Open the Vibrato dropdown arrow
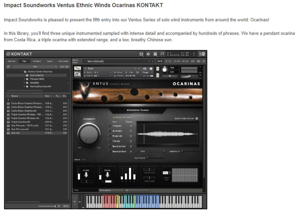 click(x=179, y=152)
